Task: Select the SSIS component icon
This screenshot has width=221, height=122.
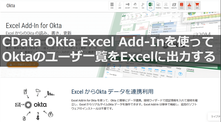Action: 143,6
